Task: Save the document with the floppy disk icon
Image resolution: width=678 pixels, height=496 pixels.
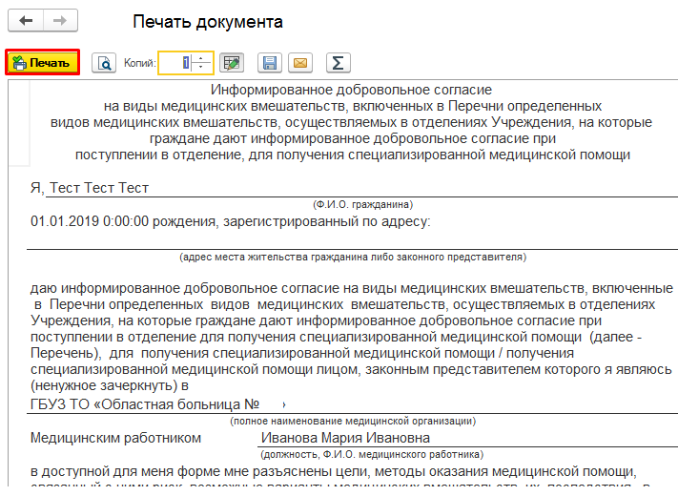Action: click(x=270, y=63)
